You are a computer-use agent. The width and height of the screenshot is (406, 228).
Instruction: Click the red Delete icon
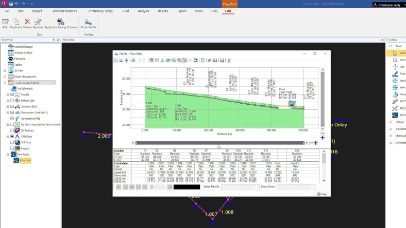pos(27,23)
